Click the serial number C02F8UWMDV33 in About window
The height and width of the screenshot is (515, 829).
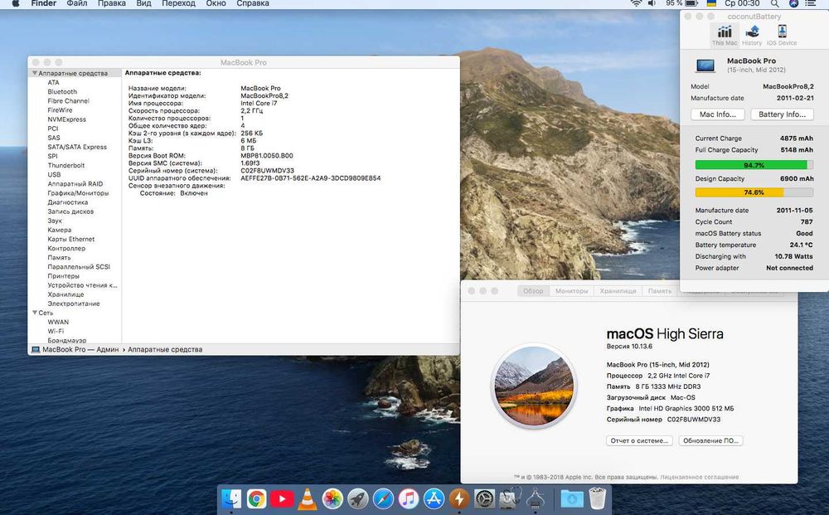(694, 420)
